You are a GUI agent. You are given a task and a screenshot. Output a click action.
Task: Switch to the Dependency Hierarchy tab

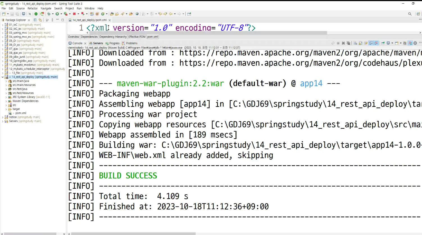(x=113, y=37)
